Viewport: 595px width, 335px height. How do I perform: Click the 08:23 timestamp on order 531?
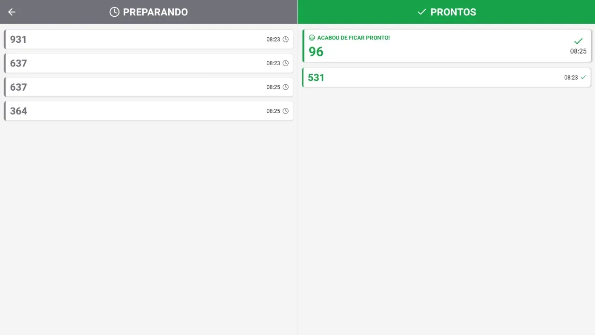point(571,78)
